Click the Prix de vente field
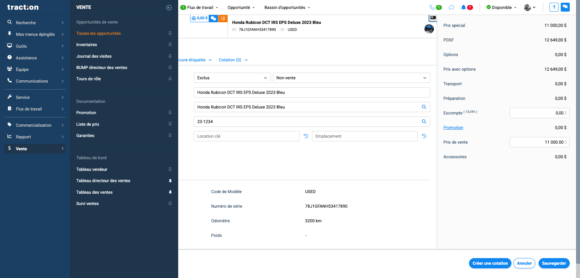The image size is (580, 278). tap(540, 142)
